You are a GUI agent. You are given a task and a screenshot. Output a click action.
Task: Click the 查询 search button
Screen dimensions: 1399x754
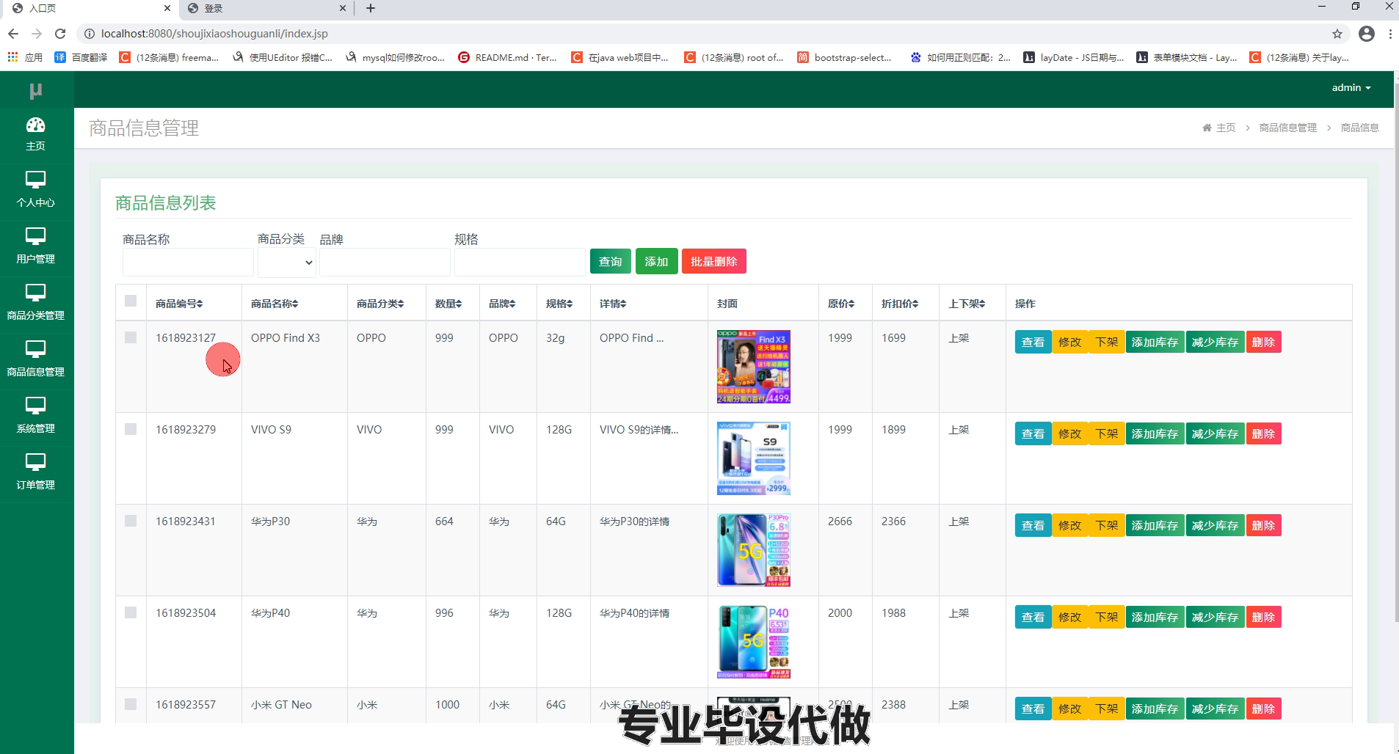[610, 262]
